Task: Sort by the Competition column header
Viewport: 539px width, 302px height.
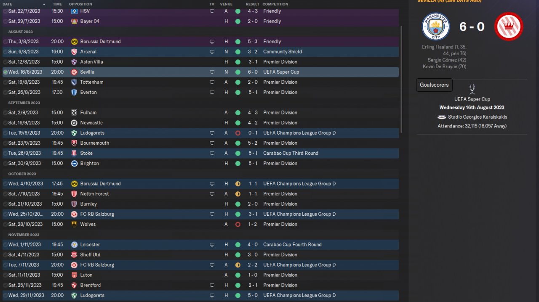Action: click(x=275, y=4)
